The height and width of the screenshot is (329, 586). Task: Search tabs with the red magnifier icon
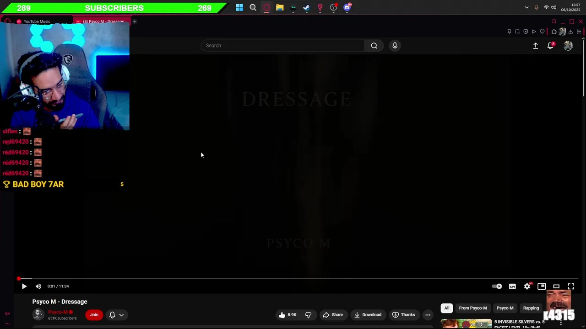[554, 21]
